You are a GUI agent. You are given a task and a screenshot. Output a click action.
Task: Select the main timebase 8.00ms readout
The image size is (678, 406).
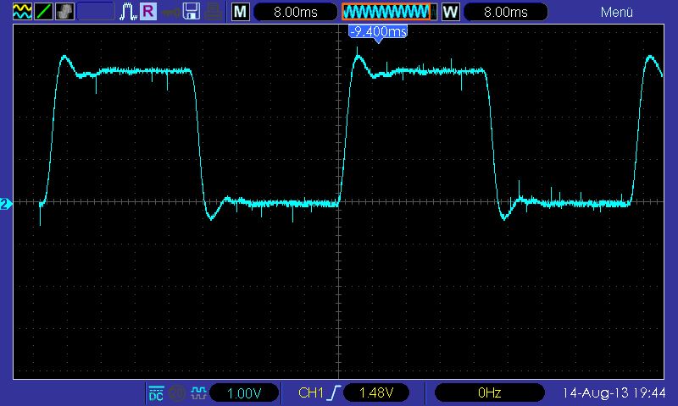tap(295, 12)
